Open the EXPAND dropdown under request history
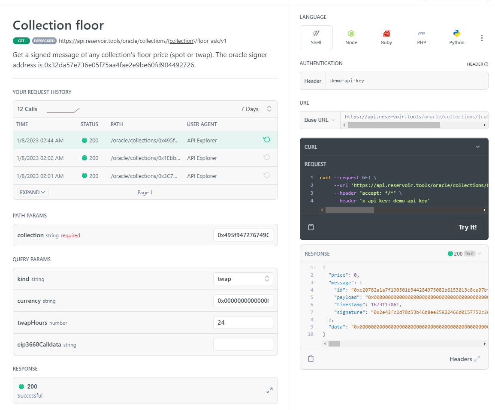495x410 pixels. (33, 192)
